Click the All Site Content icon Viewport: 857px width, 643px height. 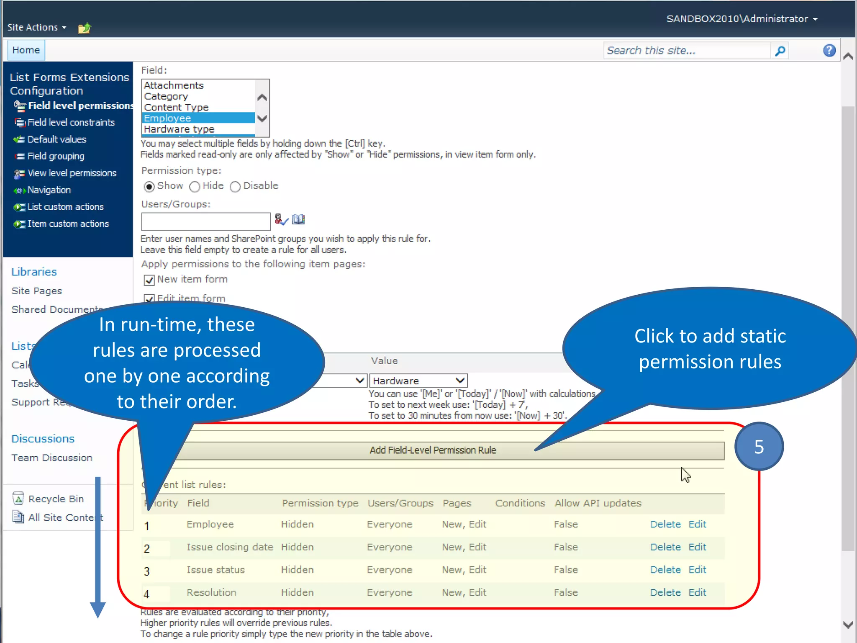pyautogui.click(x=18, y=517)
